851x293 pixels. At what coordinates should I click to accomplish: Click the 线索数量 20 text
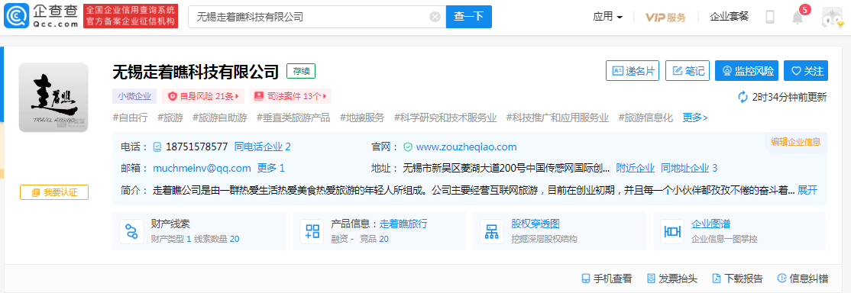(x=216, y=239)
